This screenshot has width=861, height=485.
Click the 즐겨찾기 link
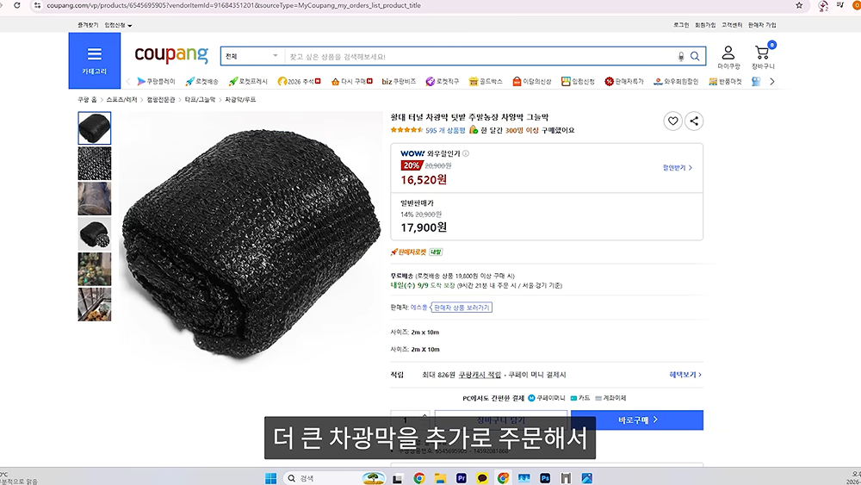88,25
